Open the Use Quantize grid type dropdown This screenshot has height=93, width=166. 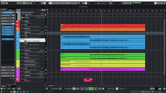click(x=103, y=3)
